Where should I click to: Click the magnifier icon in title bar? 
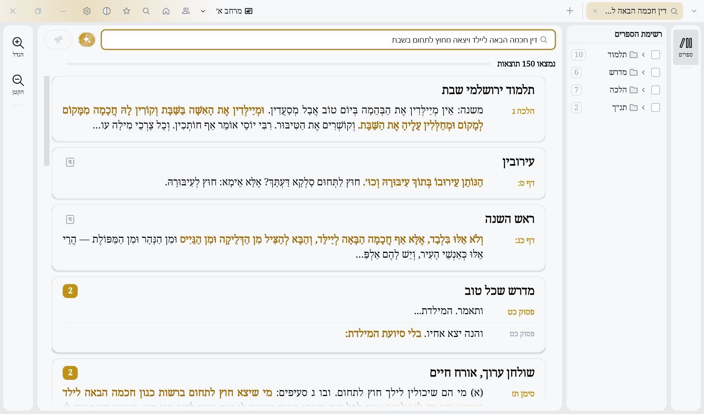pos(146,11)
